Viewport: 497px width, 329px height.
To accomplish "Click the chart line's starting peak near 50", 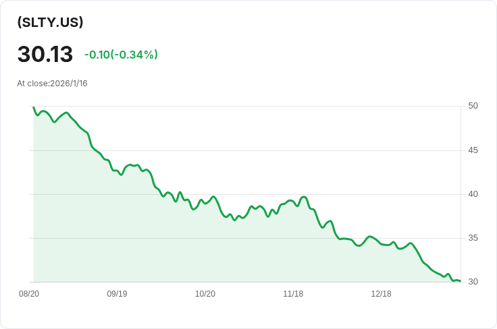I will coord(34,107).
